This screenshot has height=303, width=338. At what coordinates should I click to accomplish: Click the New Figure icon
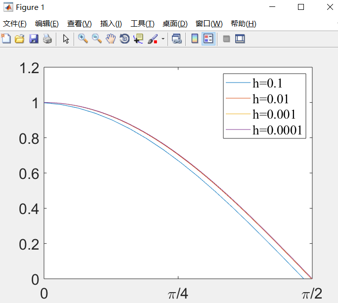[x=6, y=39]
